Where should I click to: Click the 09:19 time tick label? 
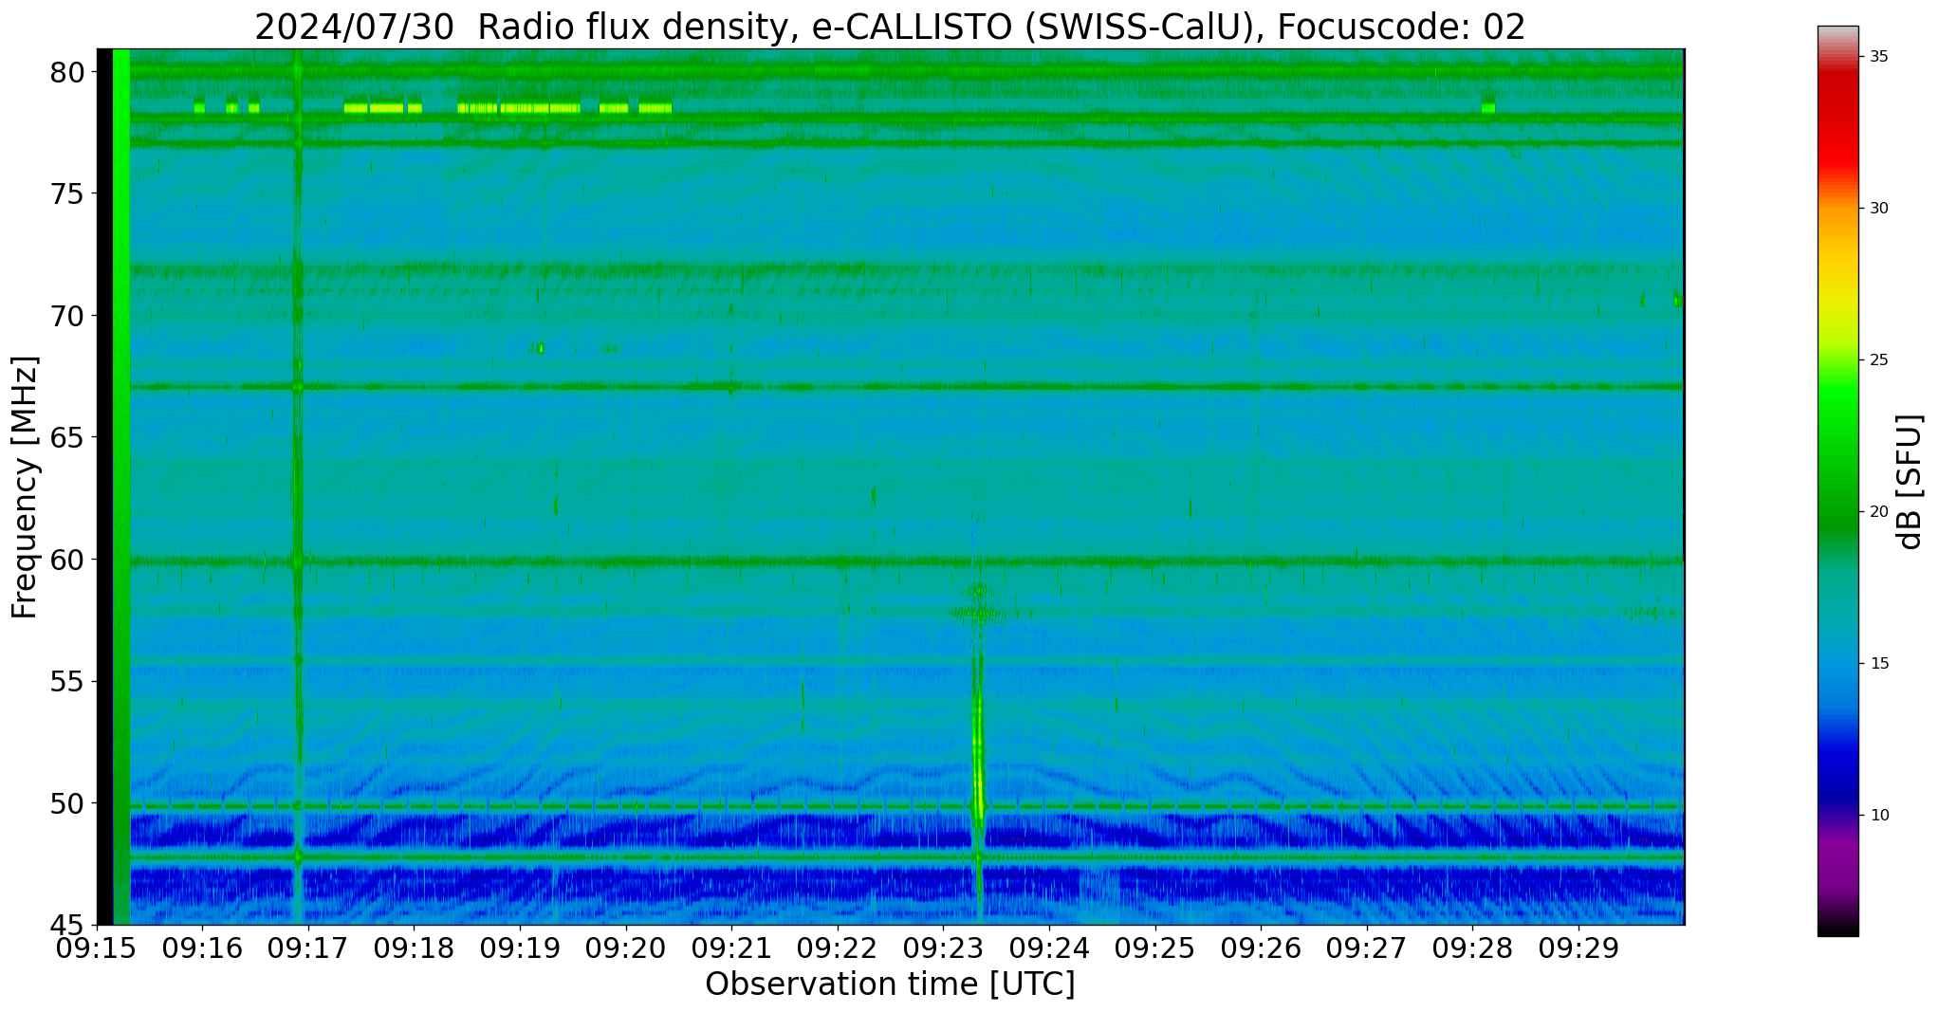(520, 948)
